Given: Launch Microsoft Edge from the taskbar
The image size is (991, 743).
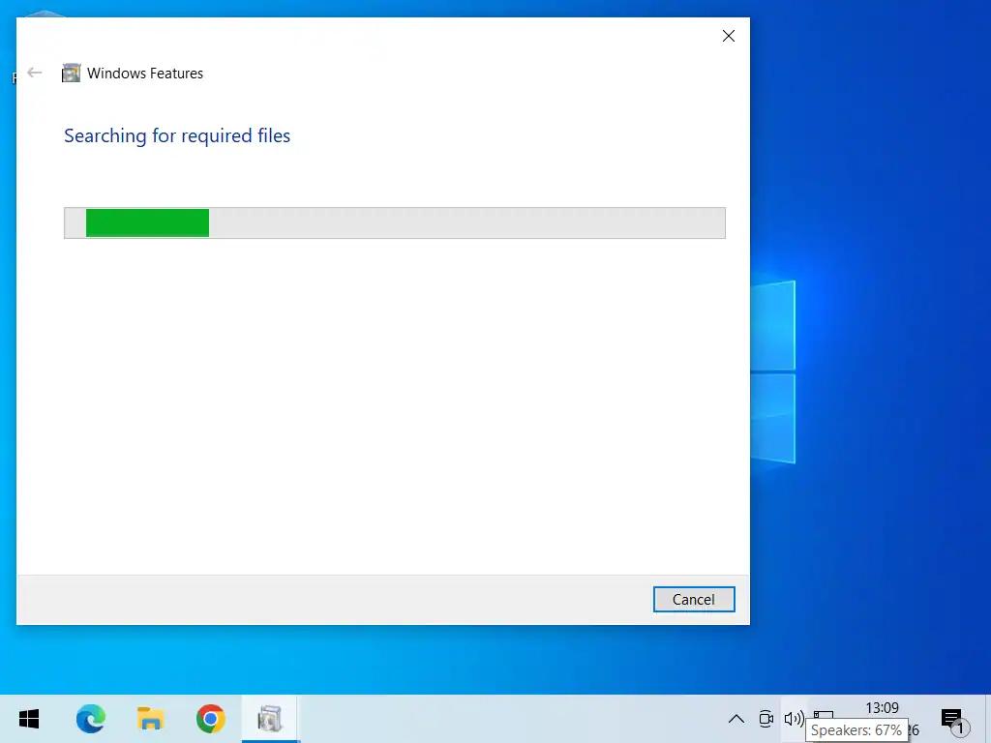Looking at the screenshot, I should click(x=90, y=719).
